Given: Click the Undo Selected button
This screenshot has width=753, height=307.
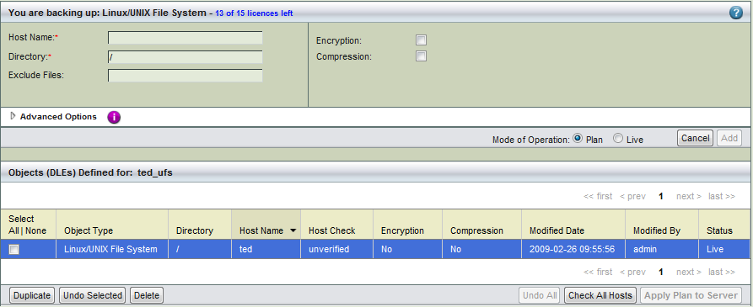Looking at the screenshot, I should 93,295.
